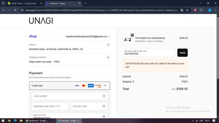
Task: Open account options beside email address
Action: (x=109, y=36)
